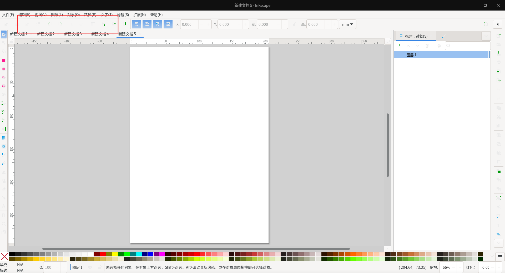Activate the 3D Box tool
The height and width of the screenshot is (273, 505).
tap(4, 86)
